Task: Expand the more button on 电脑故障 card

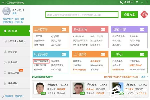Action: click(x=64, y=54)
